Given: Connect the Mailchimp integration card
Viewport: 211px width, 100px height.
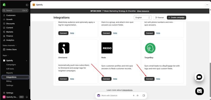Looking at the screenshot, I should [x=63, y=33].
